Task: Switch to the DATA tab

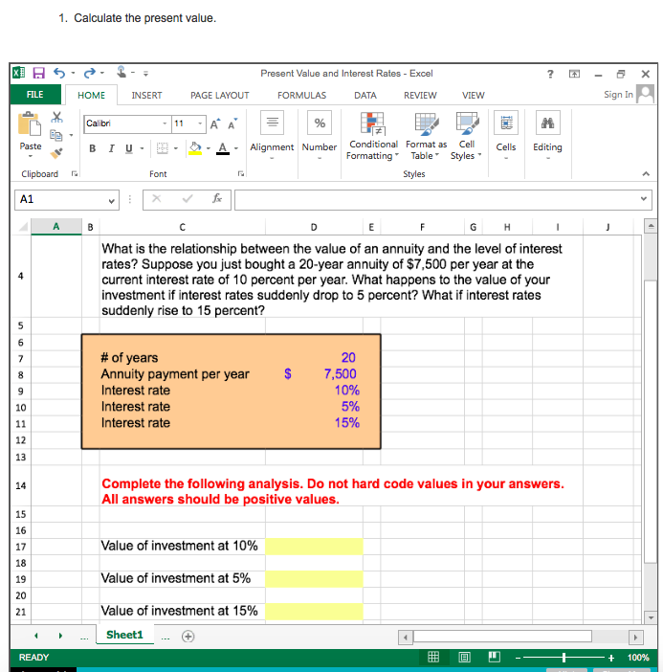Action: pos(365,95)
